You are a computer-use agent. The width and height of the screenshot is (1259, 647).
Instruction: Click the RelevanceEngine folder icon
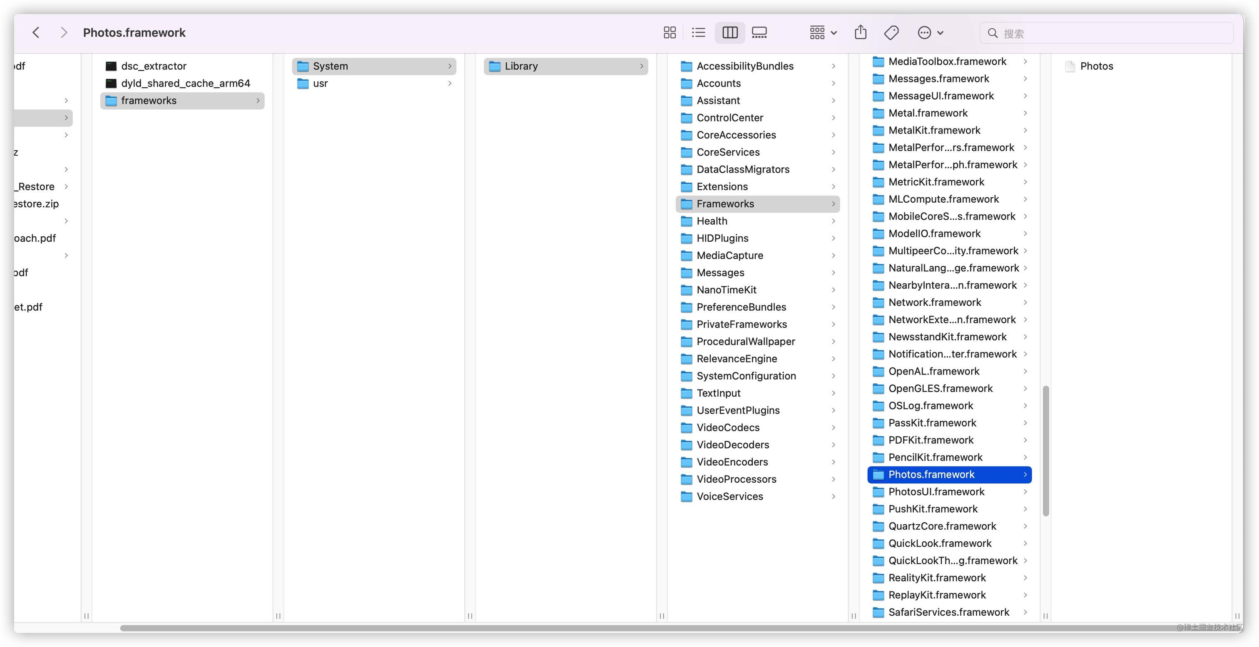(x=687, y=358)
